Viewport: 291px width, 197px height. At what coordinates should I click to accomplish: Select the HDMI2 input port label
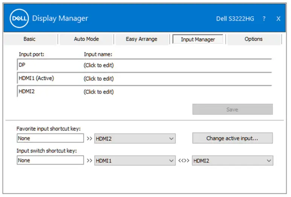coord(26,92)
